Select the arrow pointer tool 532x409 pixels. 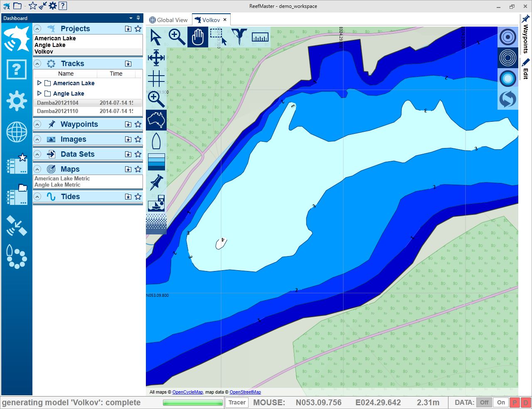tap(156, 37)
